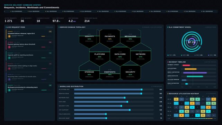Click the Failover Window timeline bar
This screenshot has height=125, width=222.
click(184, 80)
